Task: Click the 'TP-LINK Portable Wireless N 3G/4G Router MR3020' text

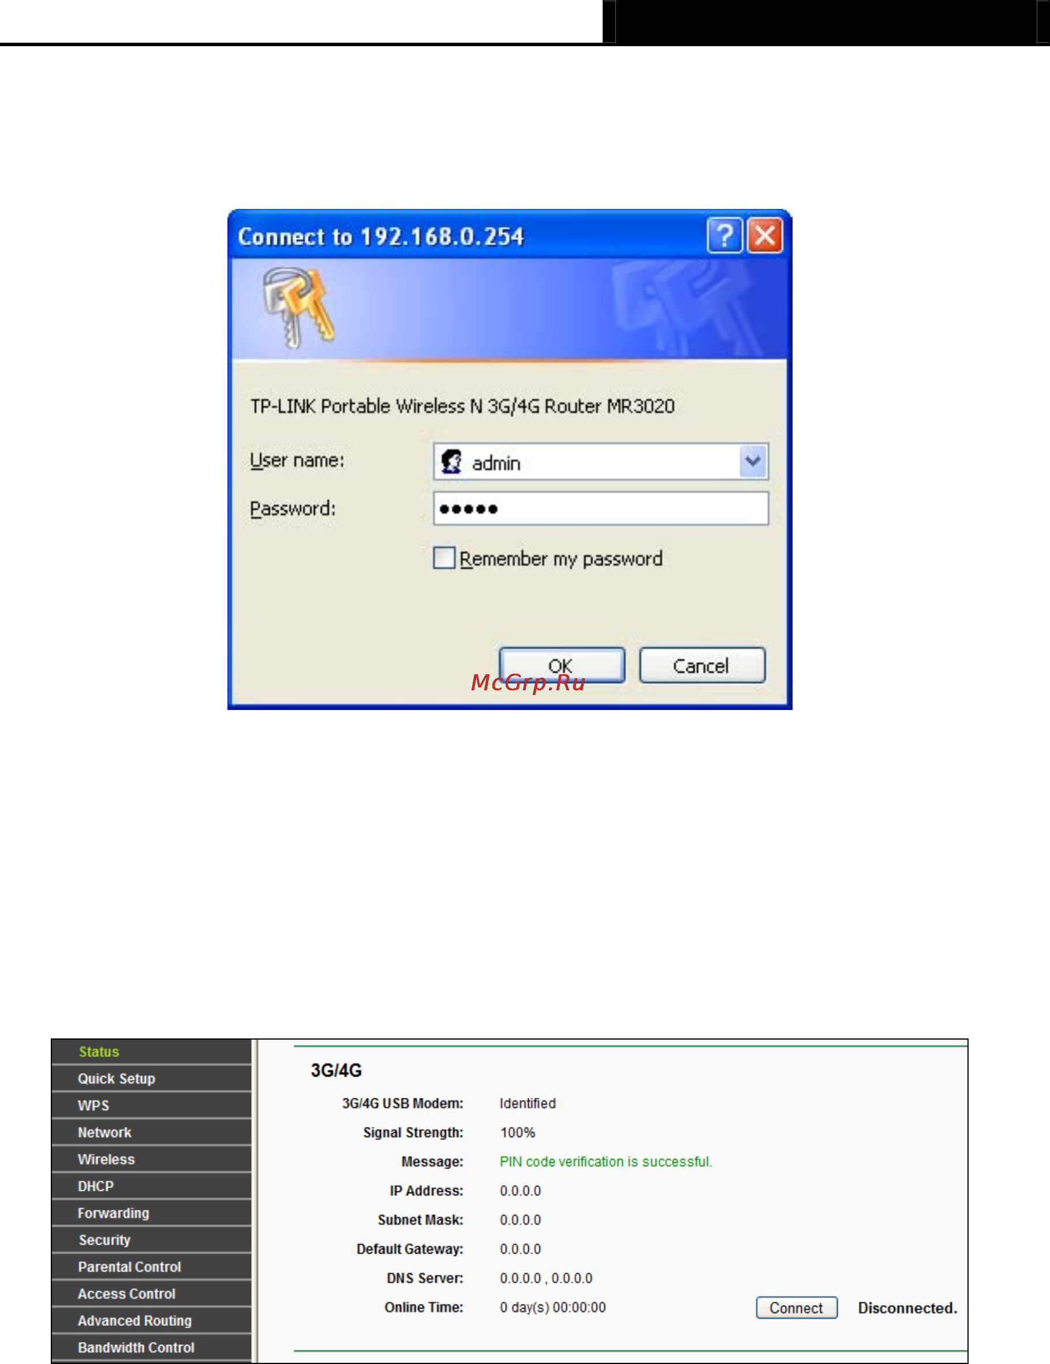Action: 462,406
